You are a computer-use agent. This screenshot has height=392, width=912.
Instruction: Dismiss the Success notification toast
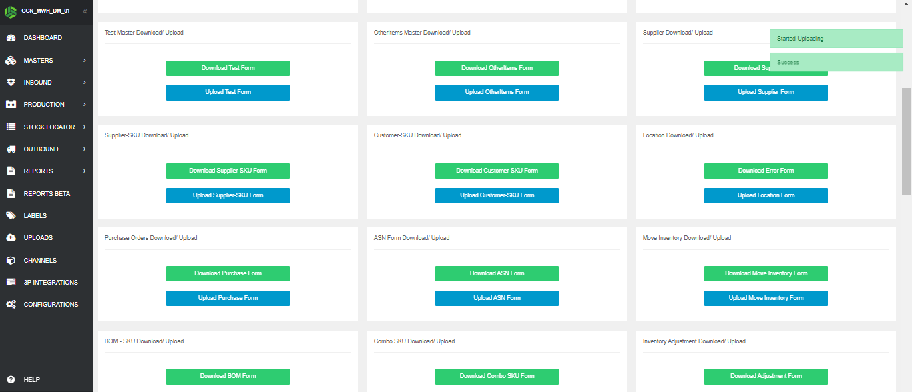[x=836, y=63]
